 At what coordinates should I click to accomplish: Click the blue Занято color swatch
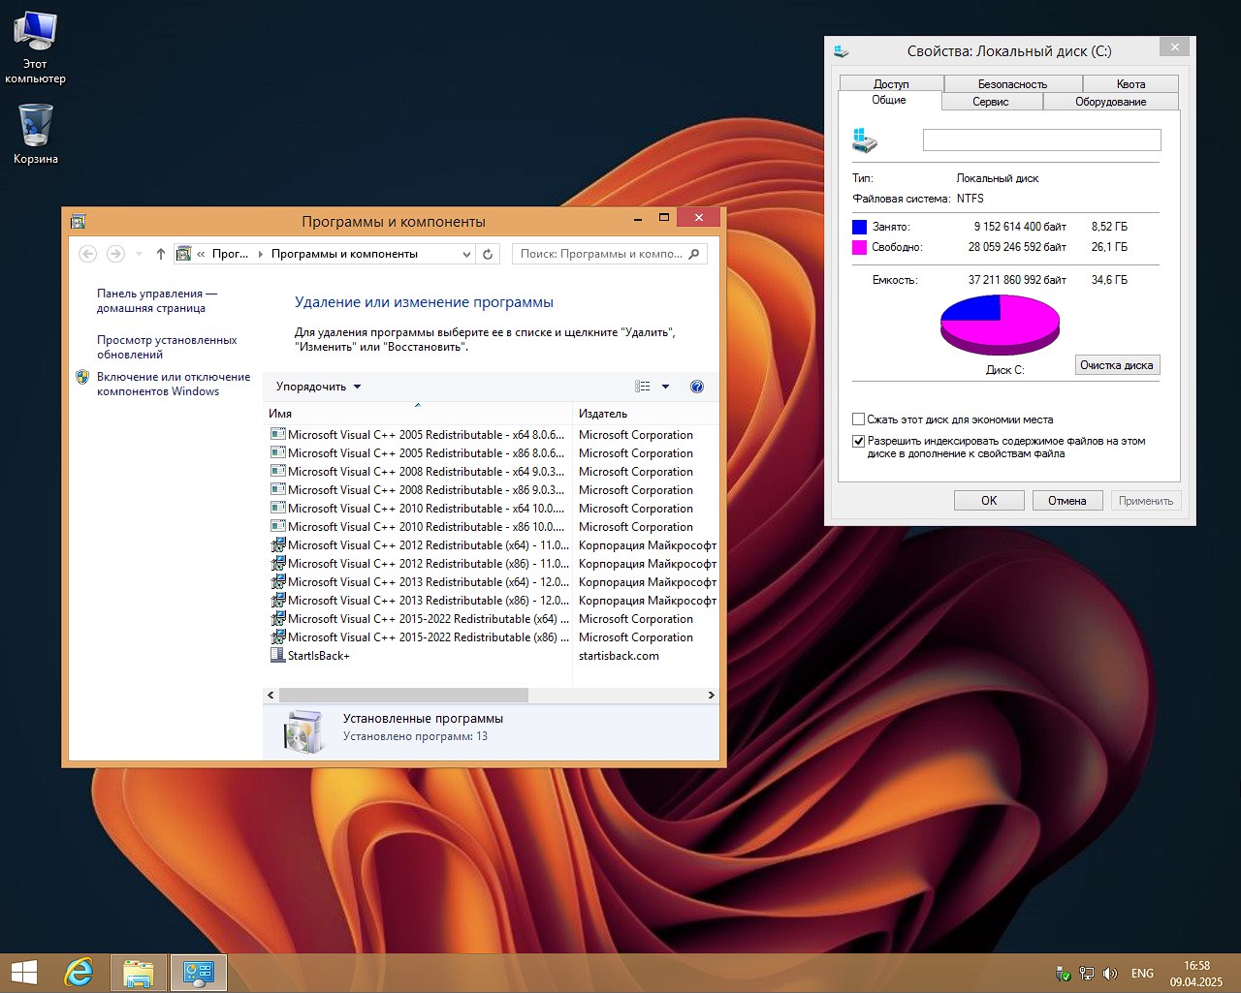click(x=859, y=227)
